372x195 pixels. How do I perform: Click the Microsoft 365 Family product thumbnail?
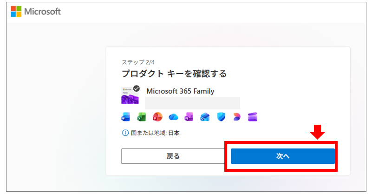(130, 95)
